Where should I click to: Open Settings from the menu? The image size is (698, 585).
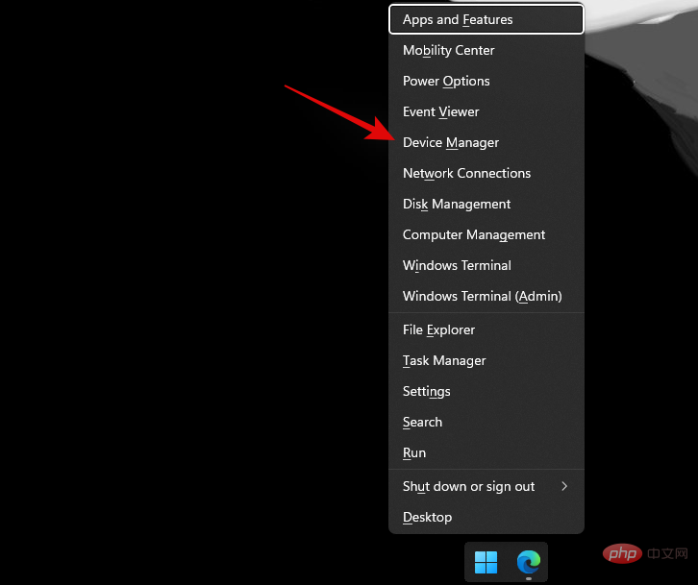coord(486,391)
